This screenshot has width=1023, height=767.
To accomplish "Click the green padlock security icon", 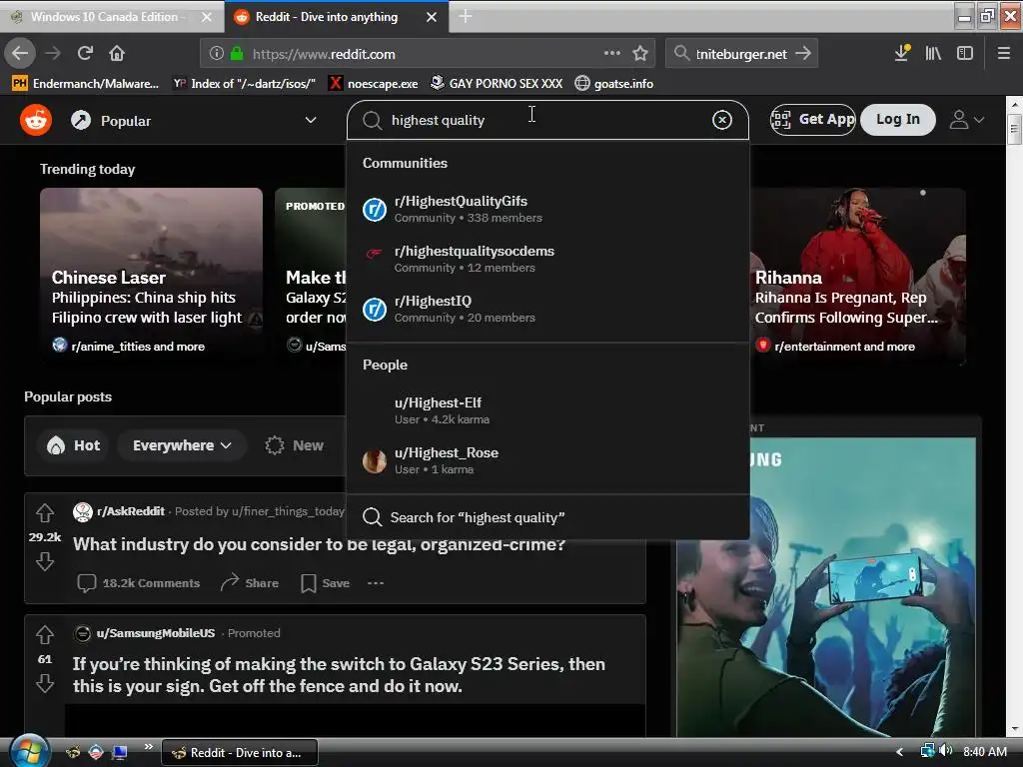I will pos(237,54).
